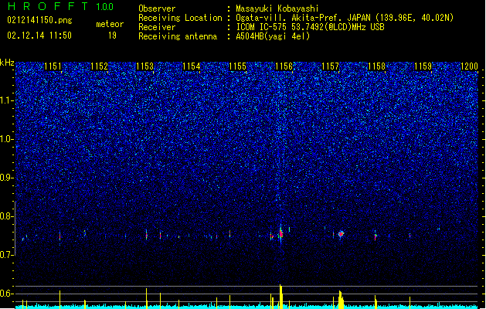Click the 1153 time marker

(x=145, y=66)
